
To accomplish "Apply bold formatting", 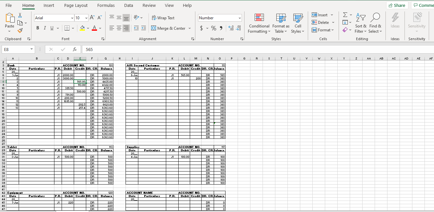I will point(37,28).
